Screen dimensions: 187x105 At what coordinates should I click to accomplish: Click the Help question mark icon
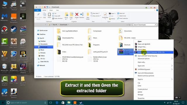click(157, 10)
